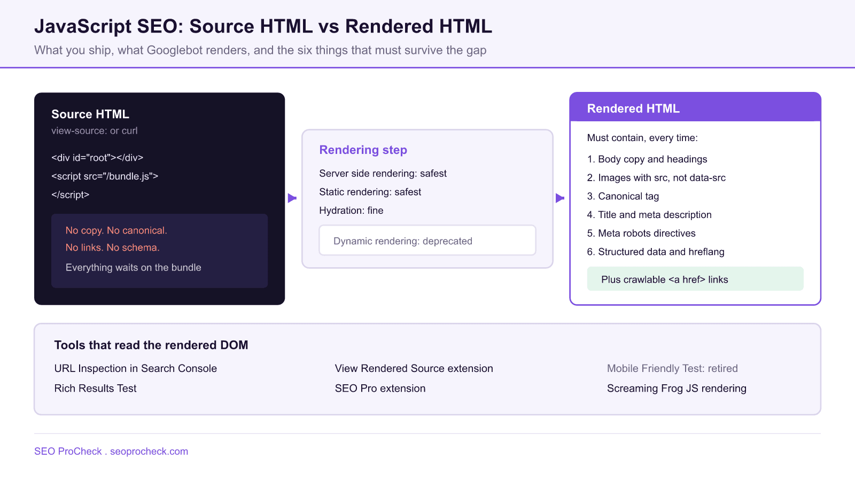The image size is (855, 481).
Task: Click list item '1. Body copy and headings'
Action: tap(647, 159)
